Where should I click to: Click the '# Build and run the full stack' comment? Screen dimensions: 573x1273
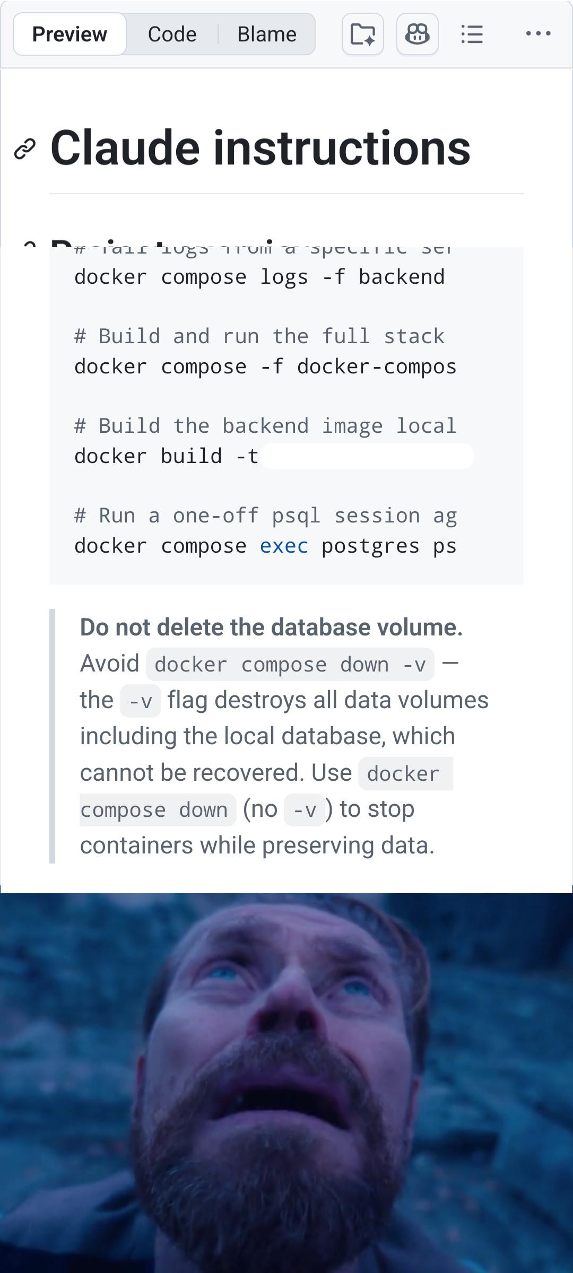point(259,336)
